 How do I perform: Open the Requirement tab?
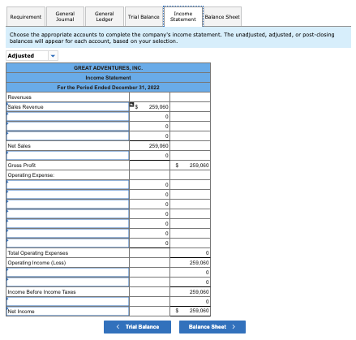tap(26, 16)
